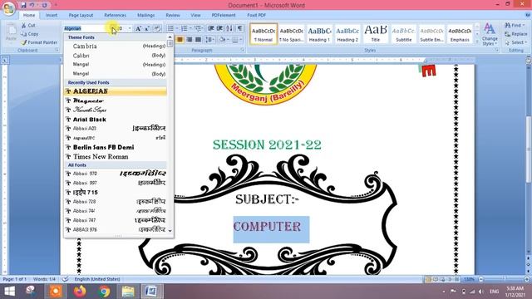Click the Increase Indent icon
Viewport: 532px width, 299px height.
pyautogui.click(x=219, y=28)
